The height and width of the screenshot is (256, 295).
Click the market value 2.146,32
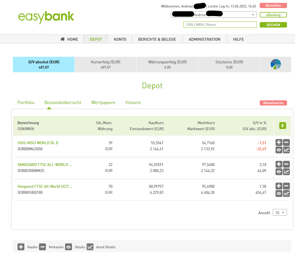click(x=208, y=171)
